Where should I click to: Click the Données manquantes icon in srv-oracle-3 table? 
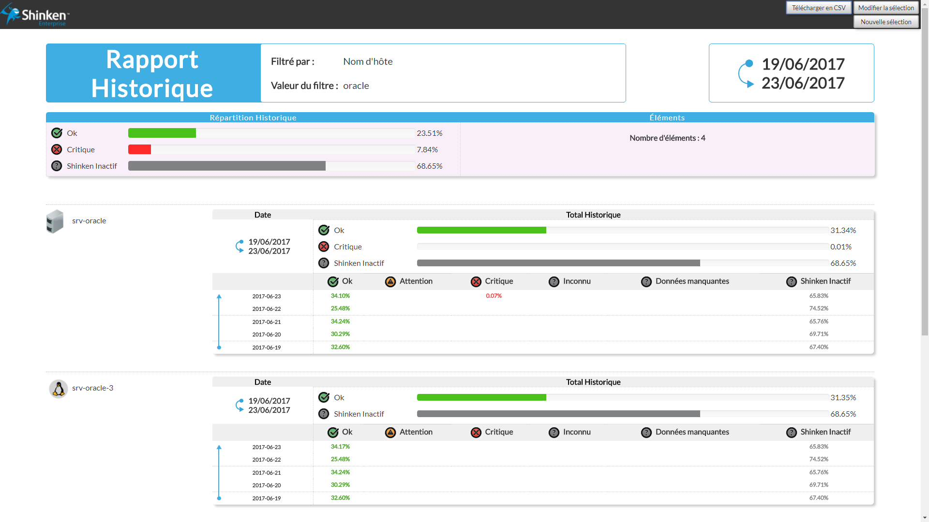(x=646, y=433)
